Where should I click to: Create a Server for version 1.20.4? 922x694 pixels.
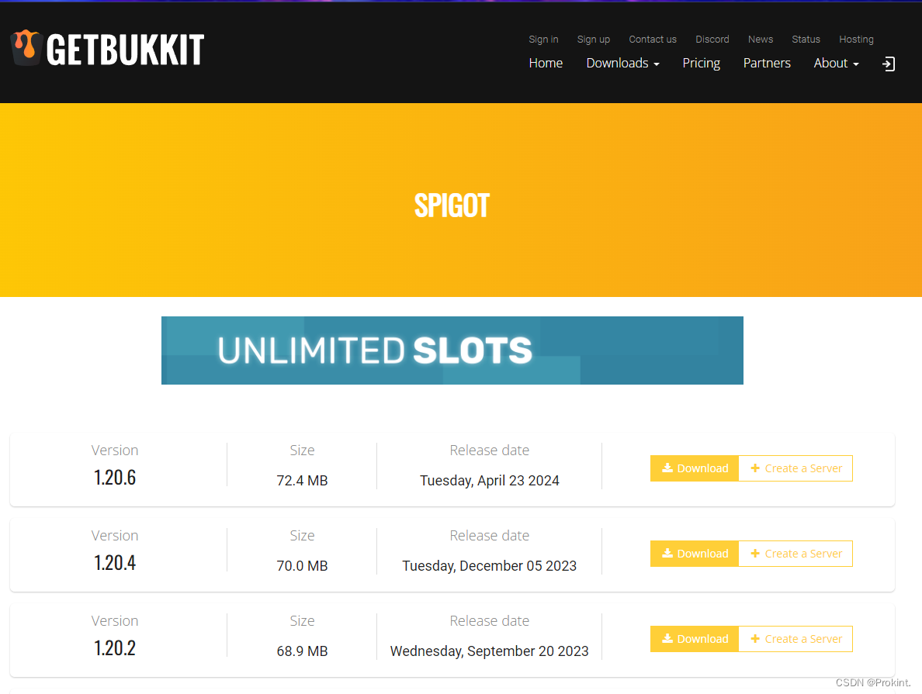tap(795, 554)
